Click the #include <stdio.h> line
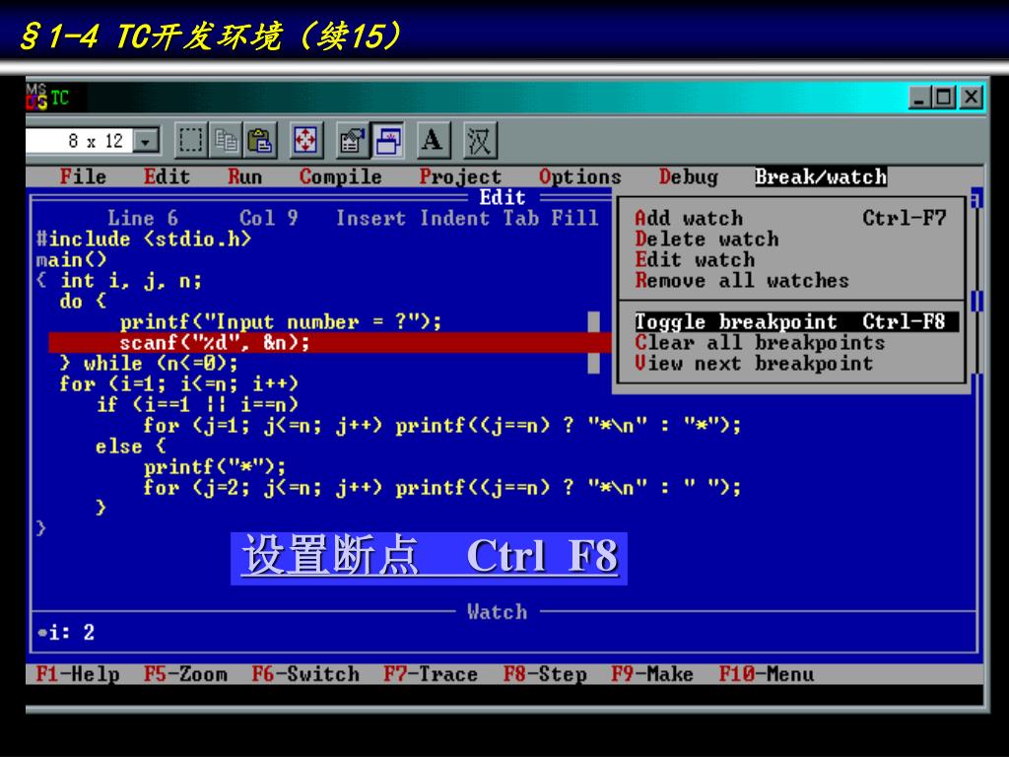The height and width of the screenshot is (757, 1009). pos(144,239)
